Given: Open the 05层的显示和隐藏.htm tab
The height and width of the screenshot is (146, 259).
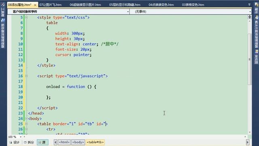Looking at the screenshot, I should (x=125, y=5).
